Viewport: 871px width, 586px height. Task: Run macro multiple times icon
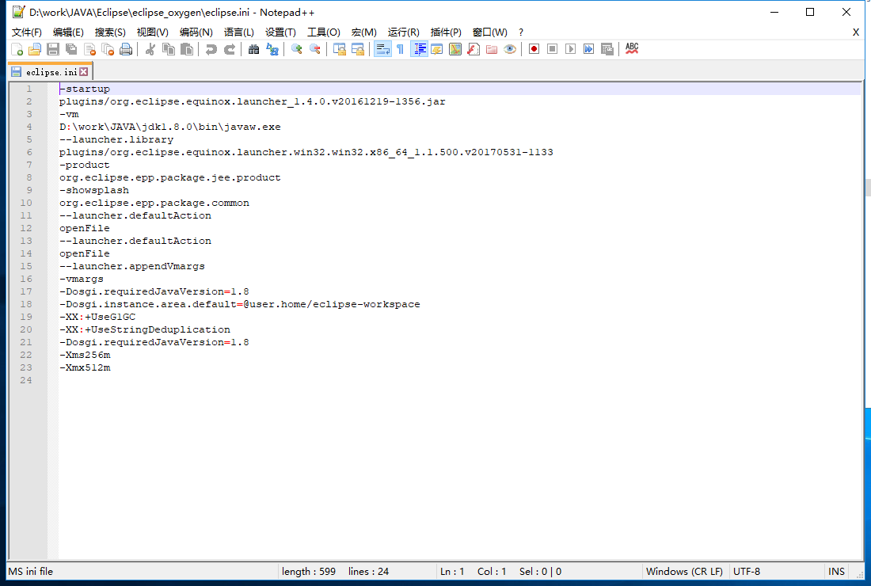pyautogui.click(x=589, y=49)
